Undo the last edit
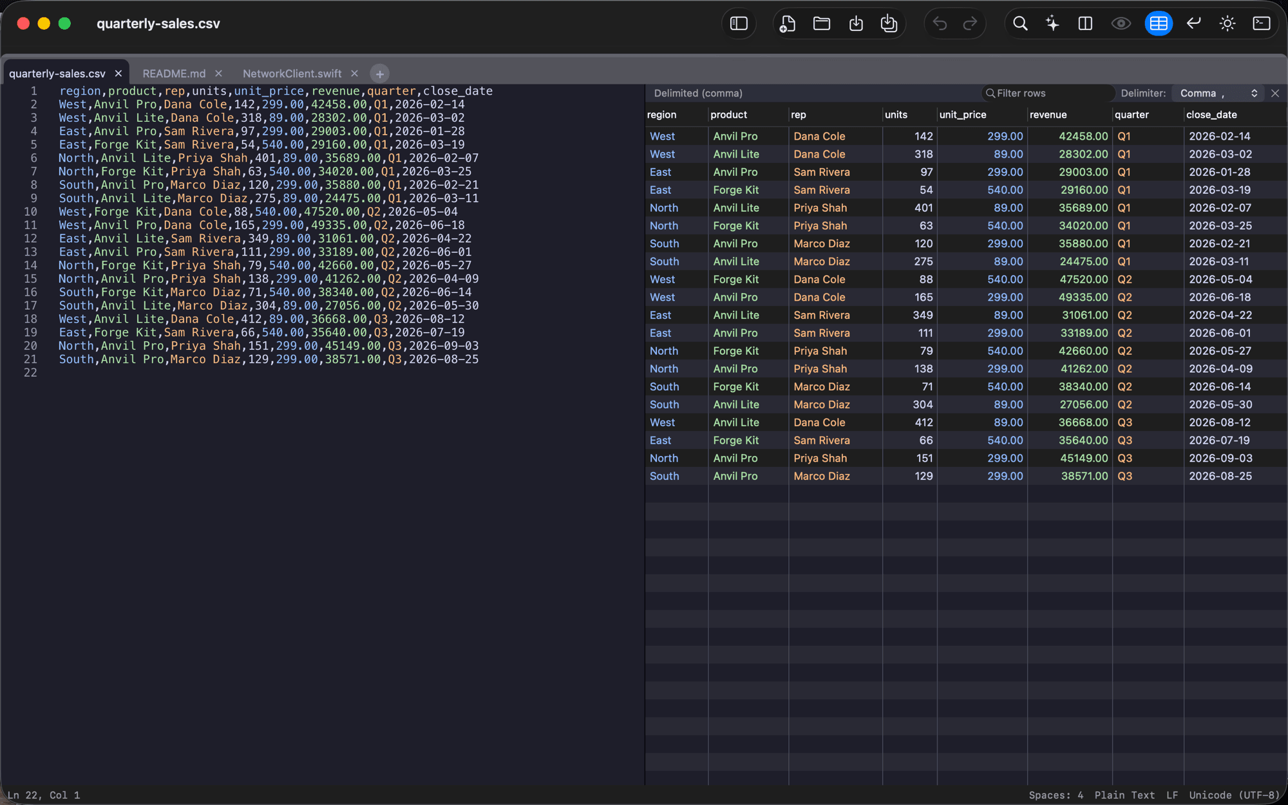The image size is (1288, 805). (x=940, y=24)
